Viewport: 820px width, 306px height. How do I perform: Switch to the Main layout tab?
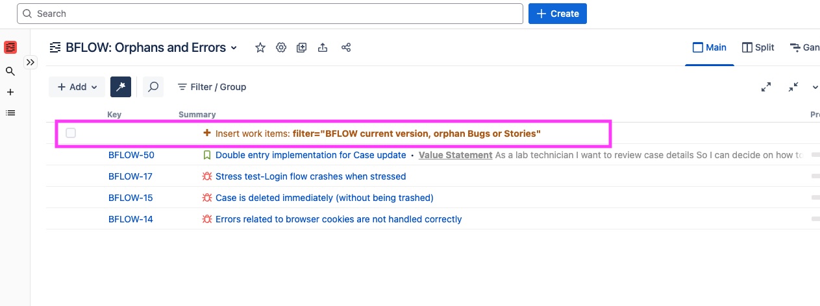(x=710, y=47)
